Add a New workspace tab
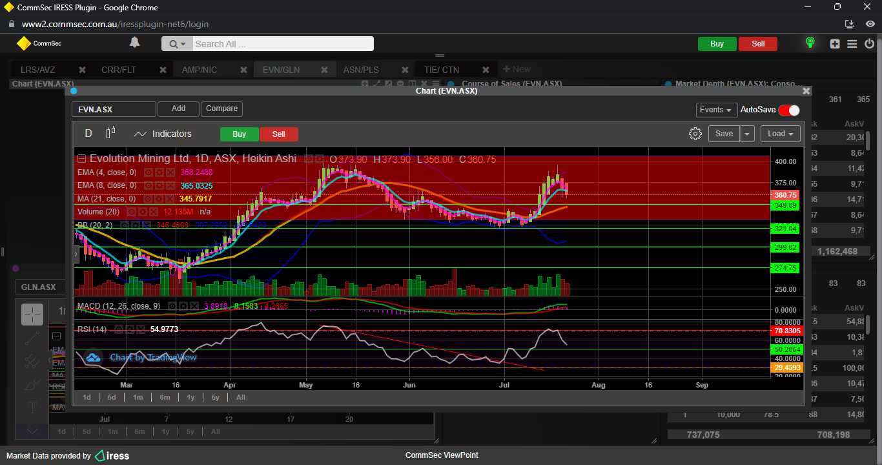Image resolution: width=882 pixels, height=465 pixels. pos(517,70)
